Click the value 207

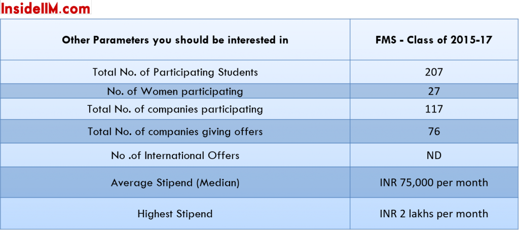434,72
